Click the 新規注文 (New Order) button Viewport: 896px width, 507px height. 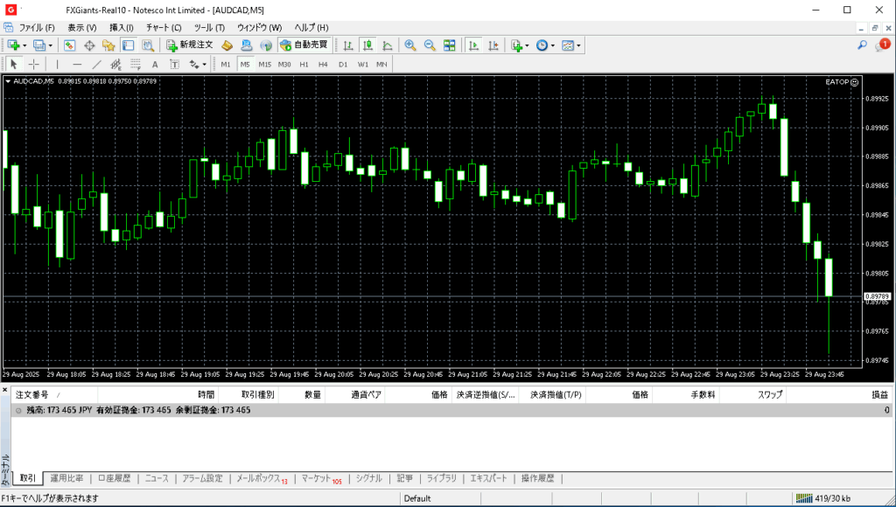(x=189, y=45)
